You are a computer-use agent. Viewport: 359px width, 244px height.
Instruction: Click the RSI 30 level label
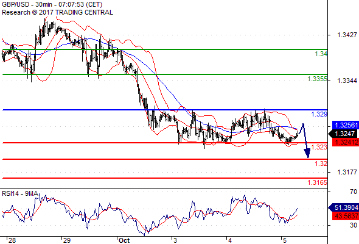click(354, 225)
